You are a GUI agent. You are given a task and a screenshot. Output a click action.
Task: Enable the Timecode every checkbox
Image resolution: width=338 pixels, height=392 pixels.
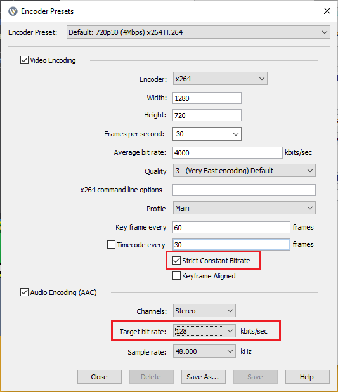click(x=111, y=244)
